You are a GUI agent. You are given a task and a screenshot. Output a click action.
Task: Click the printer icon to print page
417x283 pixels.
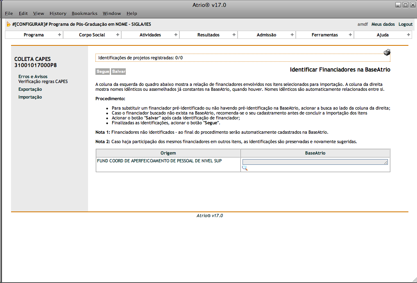[387, 52]
